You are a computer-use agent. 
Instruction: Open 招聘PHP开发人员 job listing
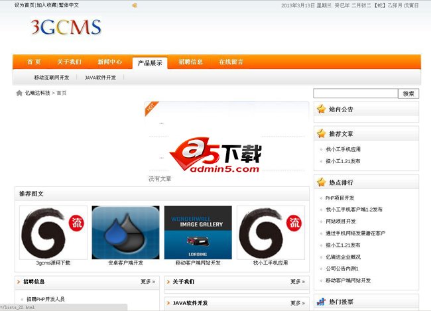tap(46, 299)
